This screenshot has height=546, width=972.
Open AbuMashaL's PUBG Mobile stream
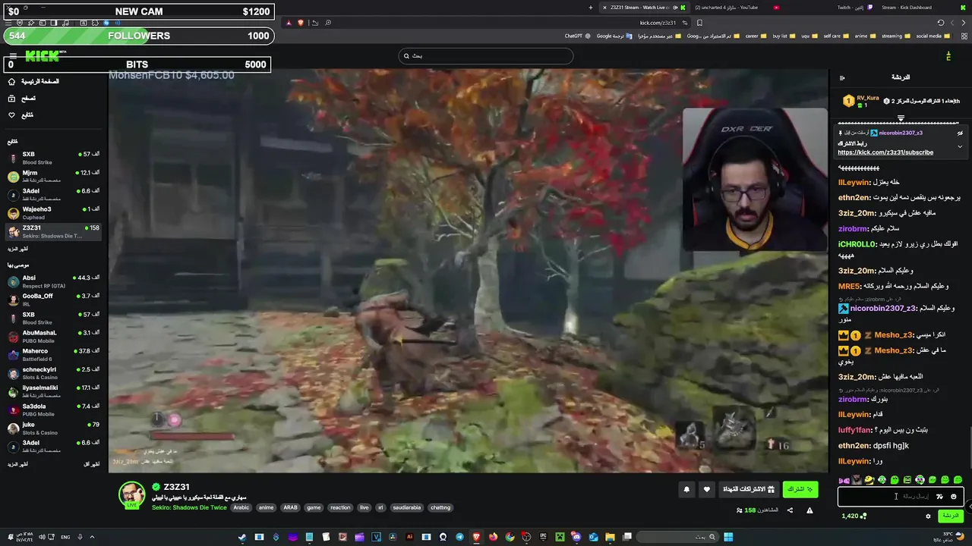tap(53, 337)
